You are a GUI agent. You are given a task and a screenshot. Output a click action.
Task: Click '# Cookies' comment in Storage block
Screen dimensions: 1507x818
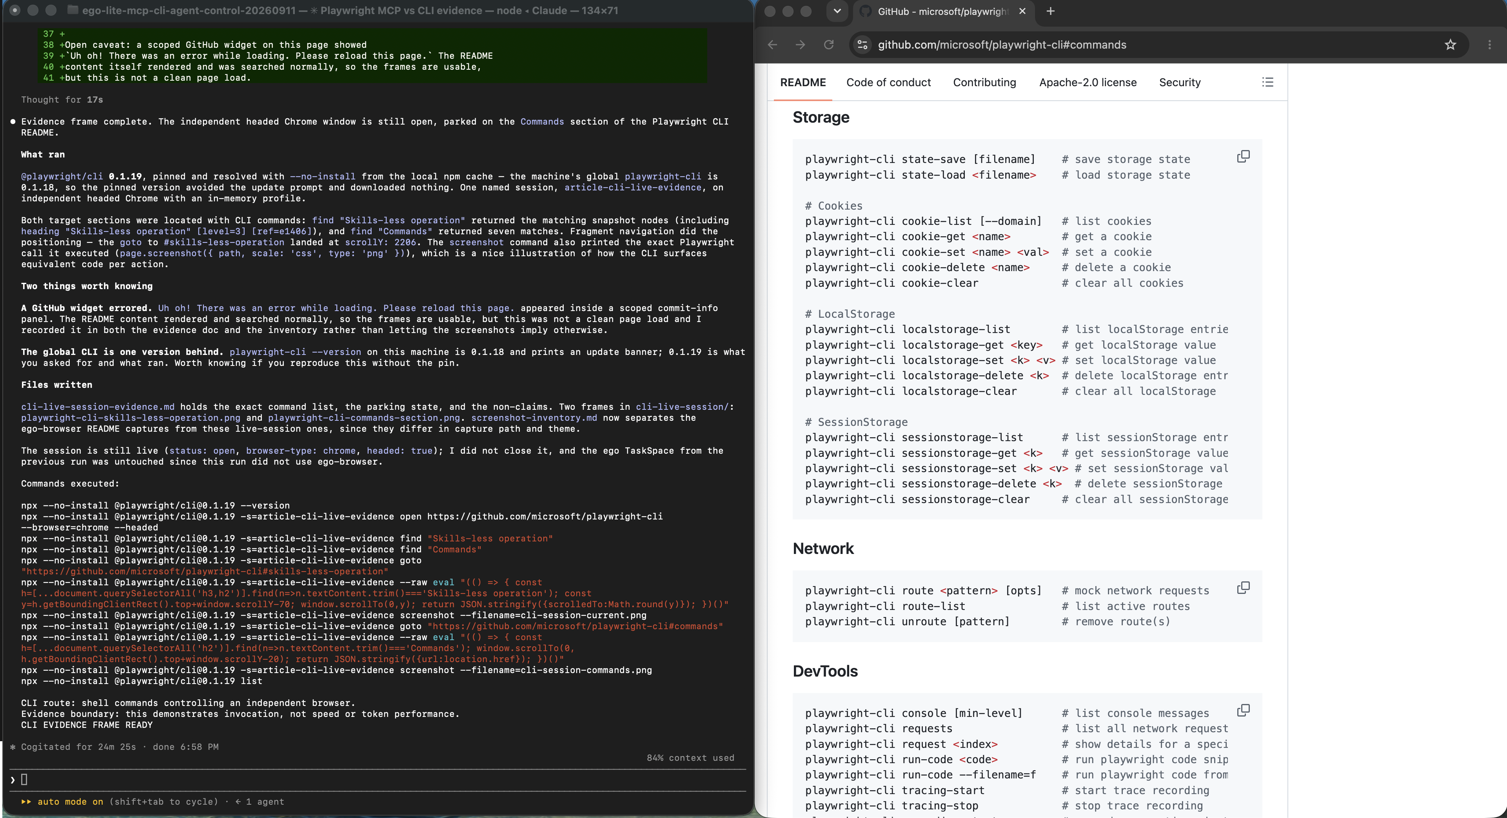(833, 206)
